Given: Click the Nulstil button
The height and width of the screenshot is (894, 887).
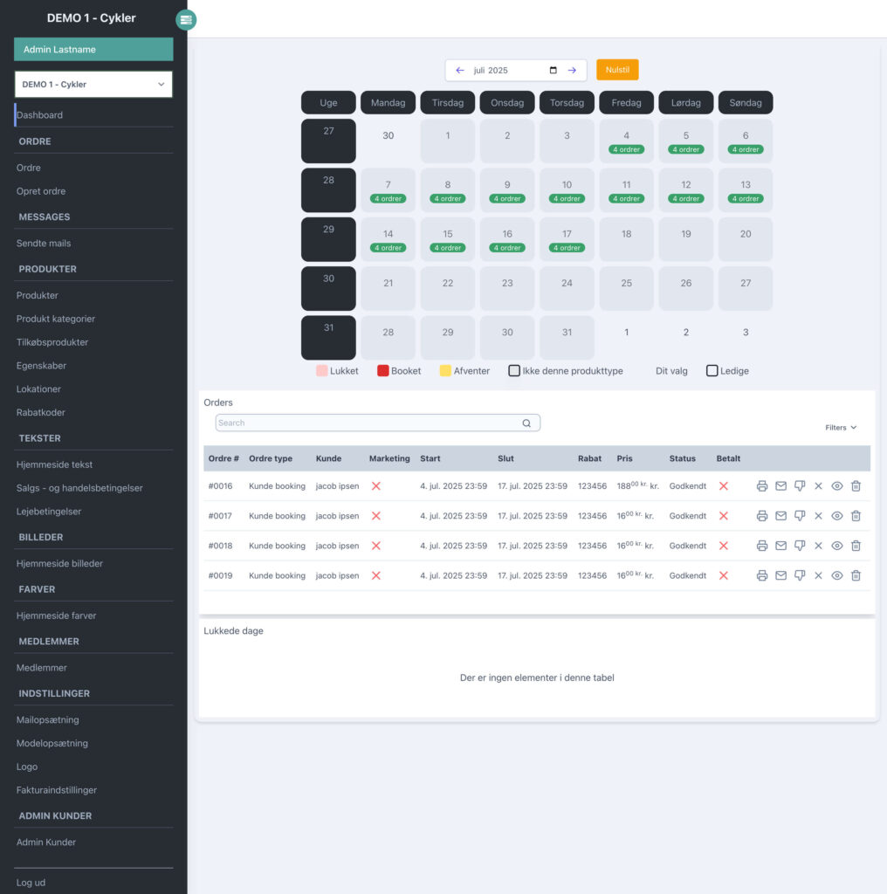Looking at the screenshot, I should [x=617, y=70].
